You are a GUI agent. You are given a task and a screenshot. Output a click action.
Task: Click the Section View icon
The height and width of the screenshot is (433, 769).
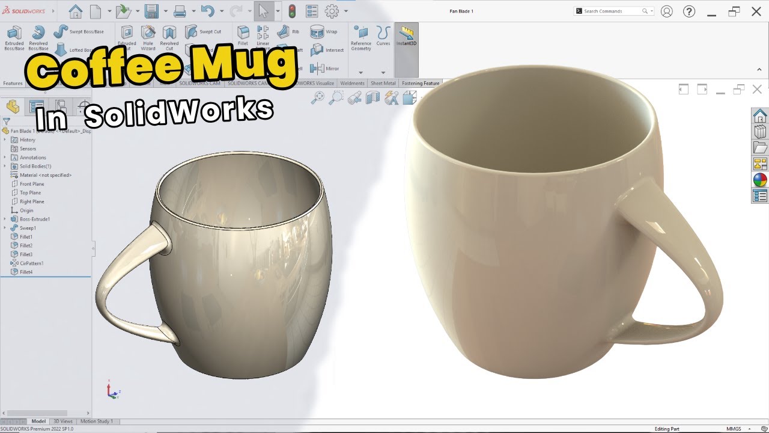tap(373, 97)
